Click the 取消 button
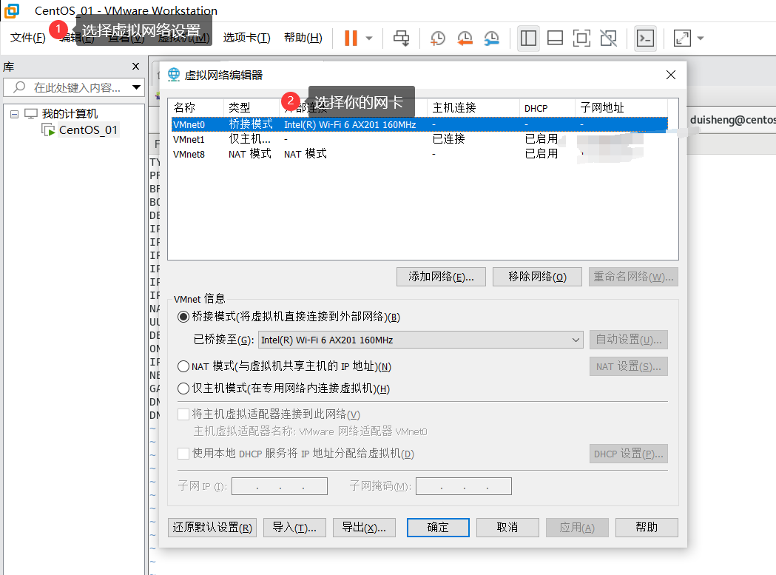This screenshot has height=575, width=776. (x=507, y=528)
